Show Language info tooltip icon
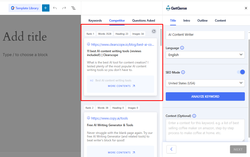The height and width of the screenshot is (157, 250). (182, 48)
